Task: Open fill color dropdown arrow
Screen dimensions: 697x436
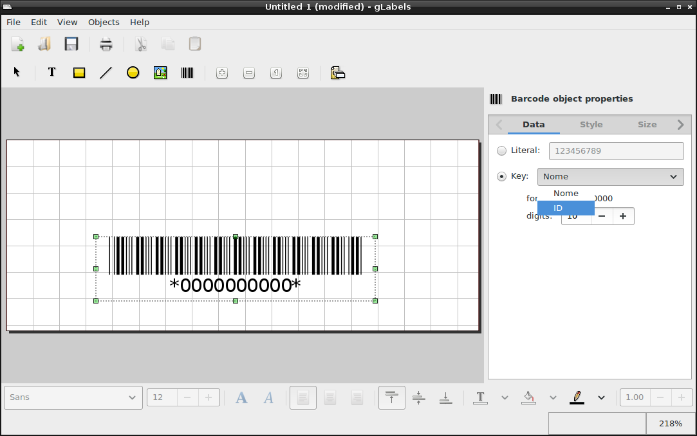Action: [553, 397]
